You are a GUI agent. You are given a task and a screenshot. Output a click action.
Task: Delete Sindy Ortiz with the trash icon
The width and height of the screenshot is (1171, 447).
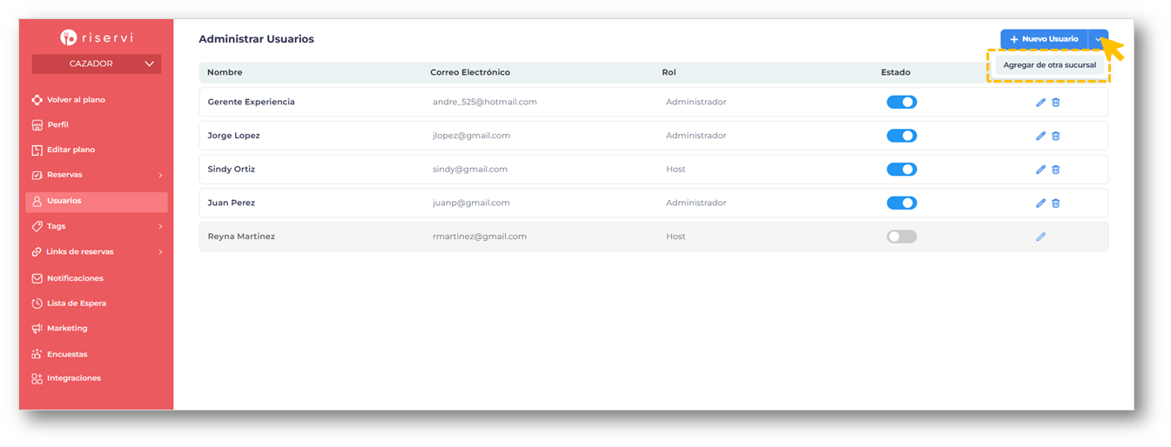1056,170
